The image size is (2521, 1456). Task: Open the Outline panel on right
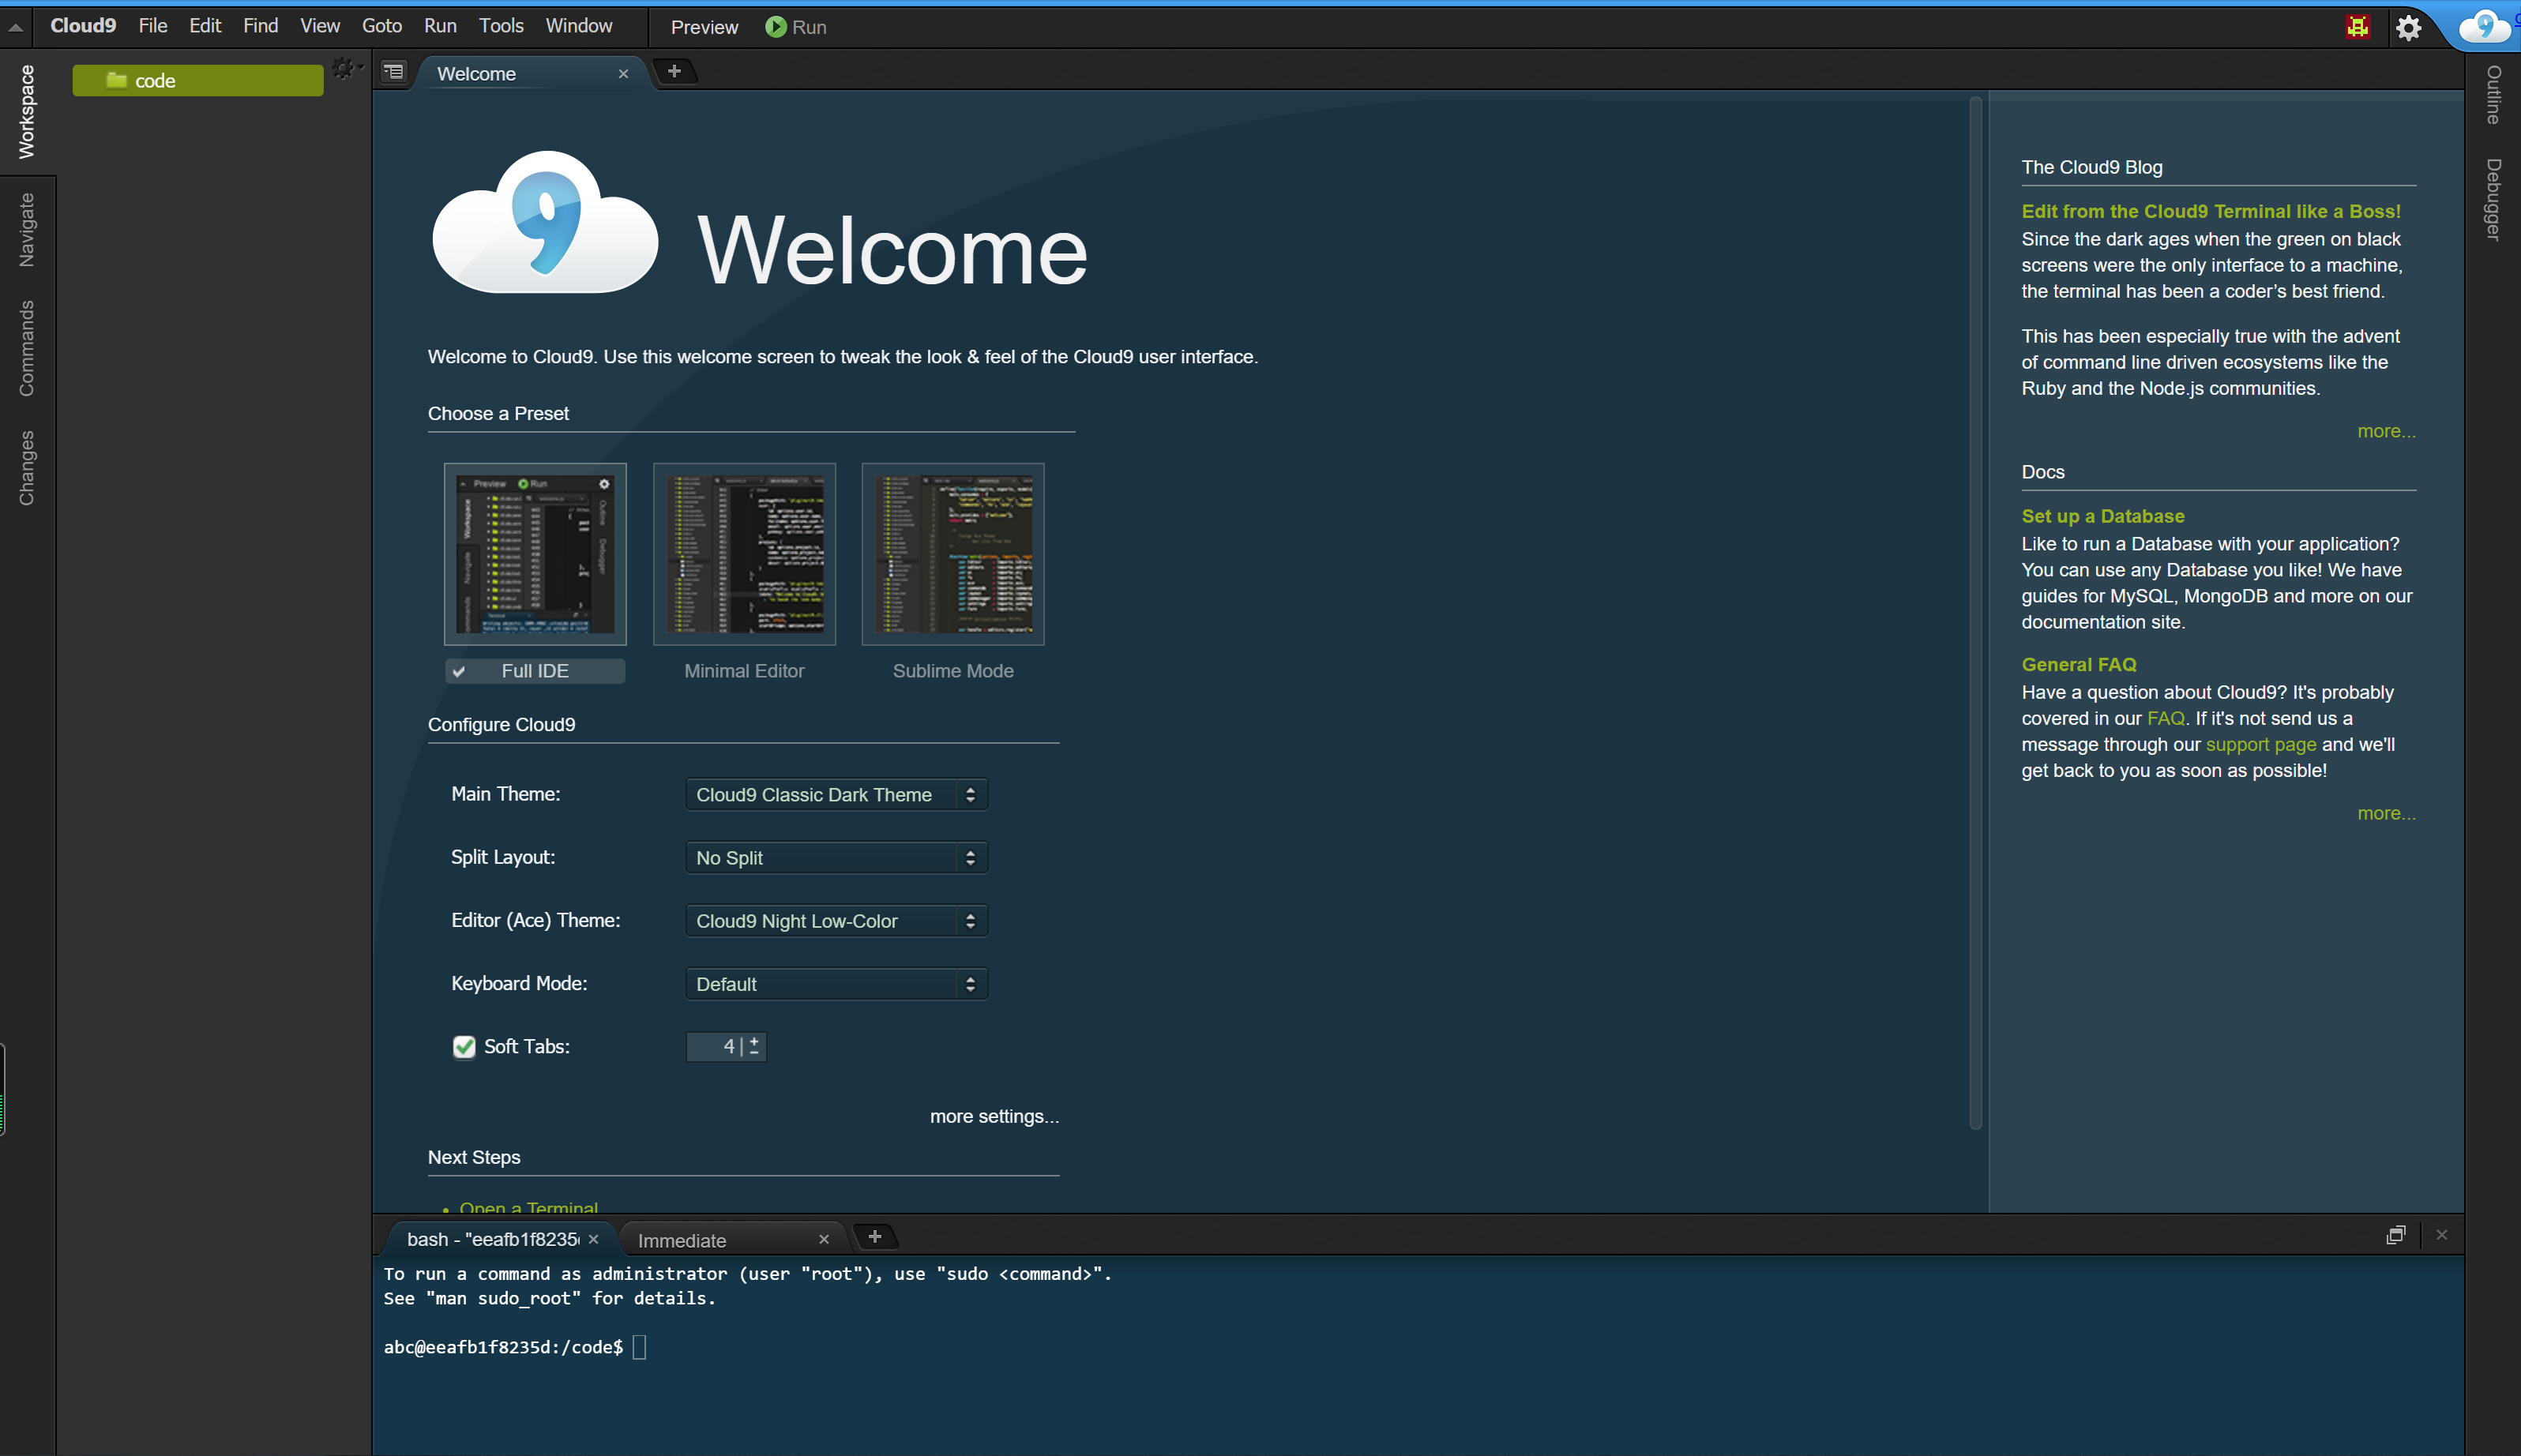[2493, 95]
